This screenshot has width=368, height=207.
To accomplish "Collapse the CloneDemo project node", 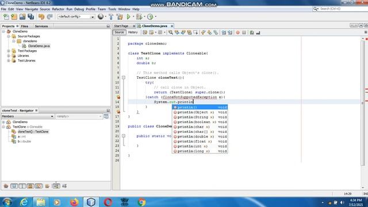I will click(3, 31).
